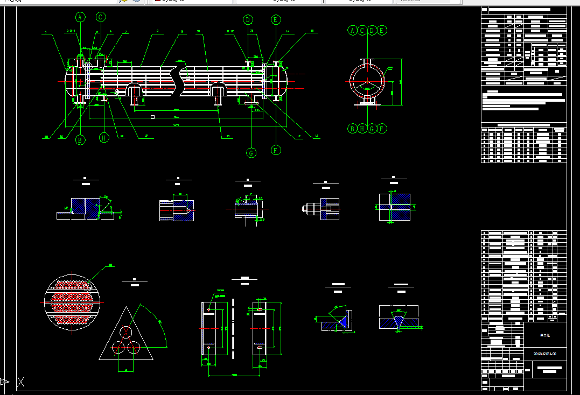Pick the red tube sheet layout circle

[72, 302]
